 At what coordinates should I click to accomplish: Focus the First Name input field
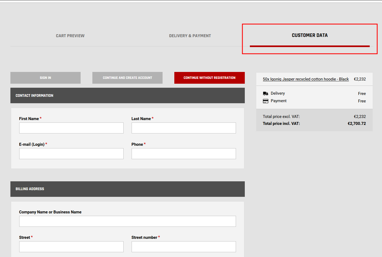[x=71, y=128]
